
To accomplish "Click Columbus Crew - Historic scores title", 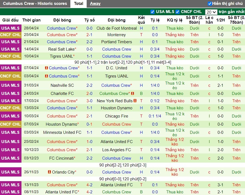I will pyautogui.click(x=35, y=4).
